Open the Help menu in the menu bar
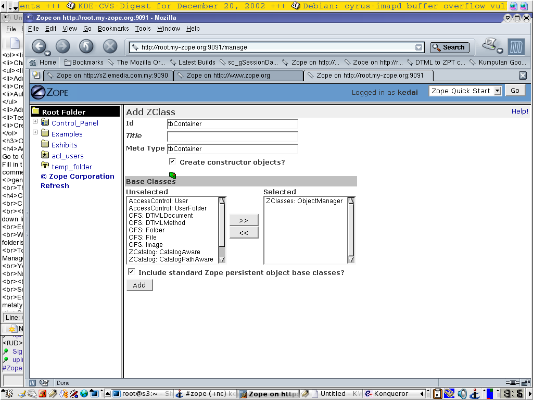Screen dimensions: 533x400 [193, 29]
